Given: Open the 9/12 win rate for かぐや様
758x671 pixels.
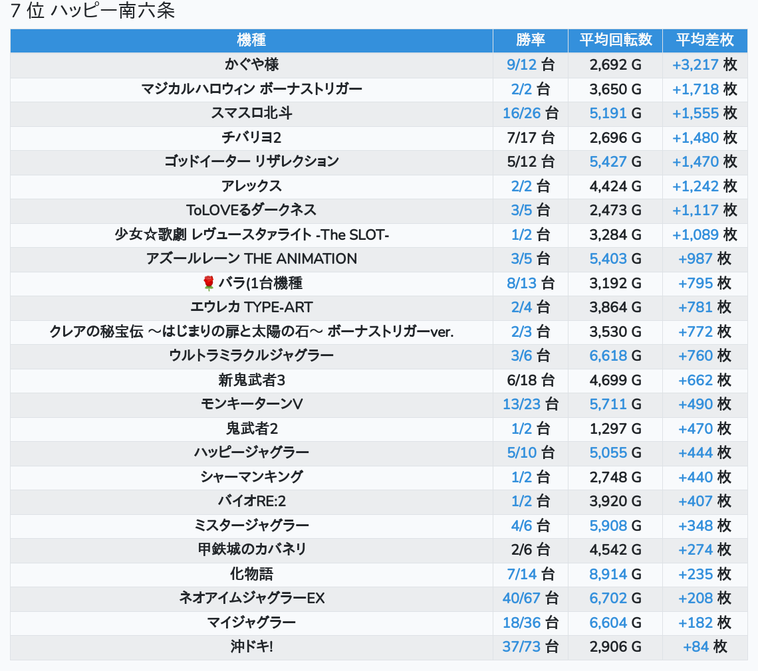Looking at the screenshot, I should (521, 64).
